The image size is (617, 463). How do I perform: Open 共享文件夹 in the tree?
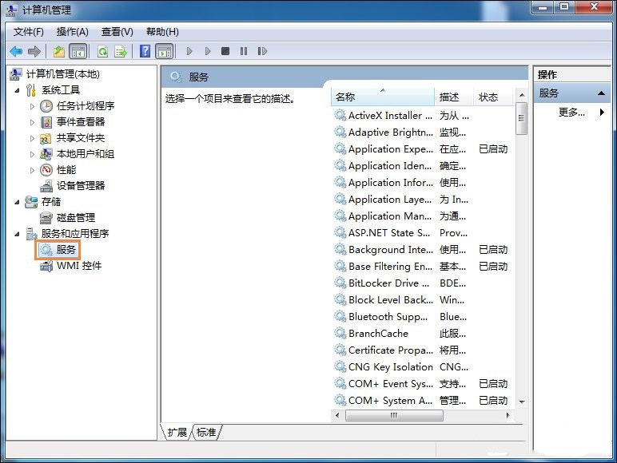click(81, 138)
